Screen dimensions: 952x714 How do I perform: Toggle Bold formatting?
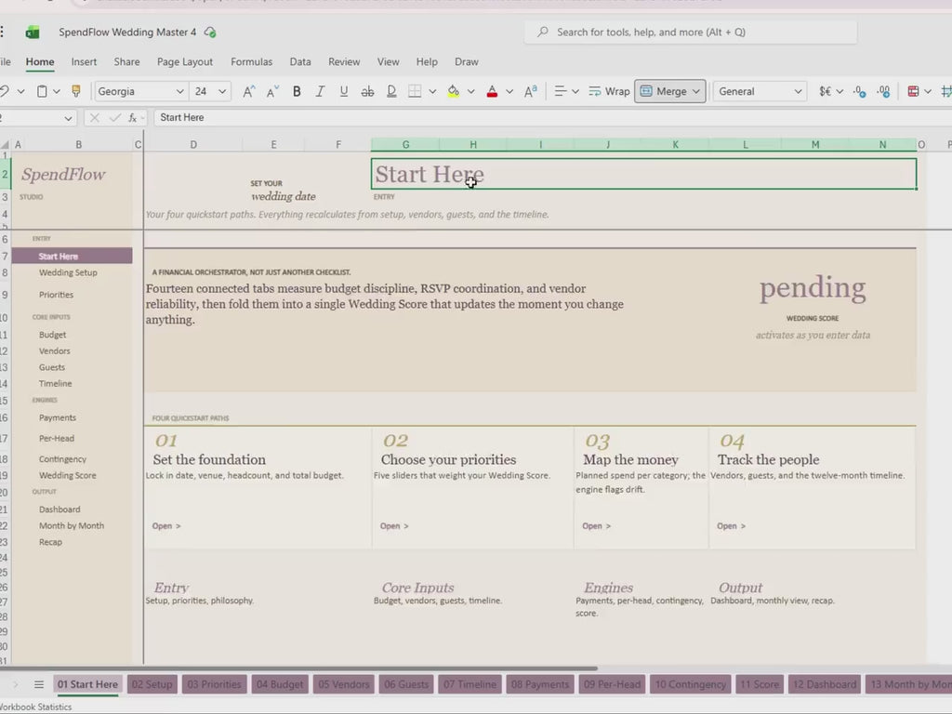[x=297, y=91]
